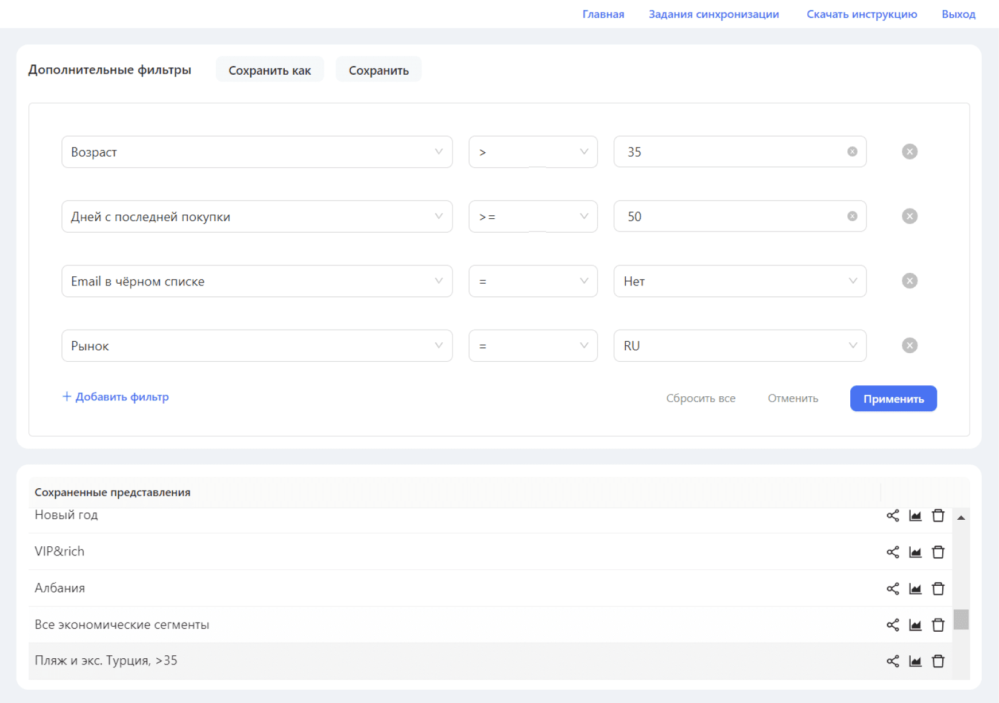Expand the >= operator dropdown
Viewport: 999px width, 703px height.
(x=532, y=217)
